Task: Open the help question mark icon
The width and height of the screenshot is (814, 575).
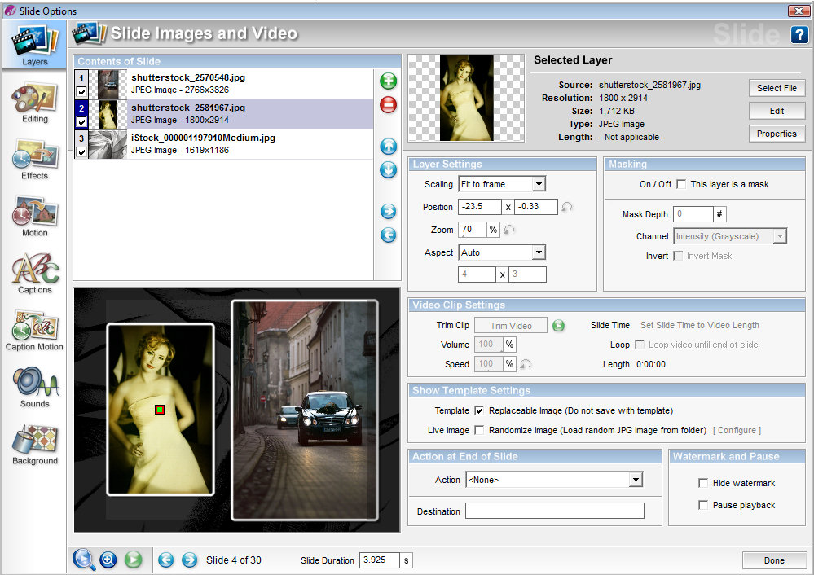Action: 799,35
